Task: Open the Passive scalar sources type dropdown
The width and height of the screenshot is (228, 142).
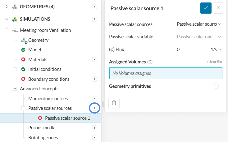Action: 199,24
